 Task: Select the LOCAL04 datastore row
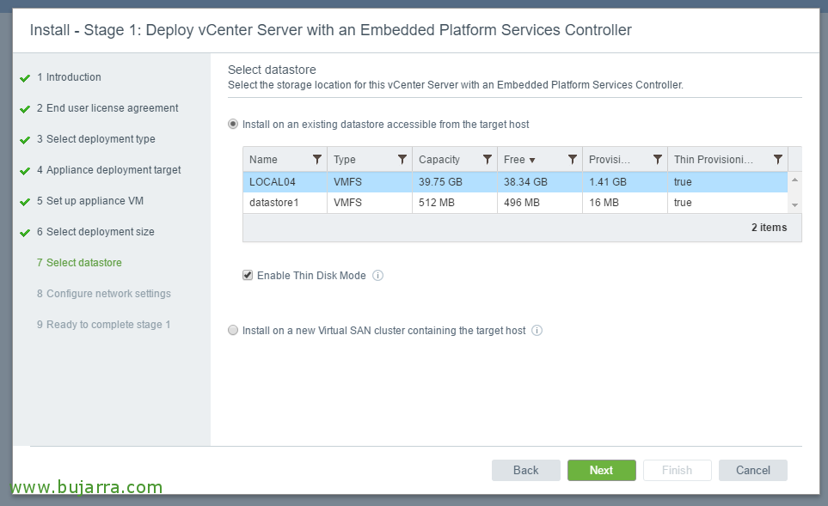click(515, 182)
